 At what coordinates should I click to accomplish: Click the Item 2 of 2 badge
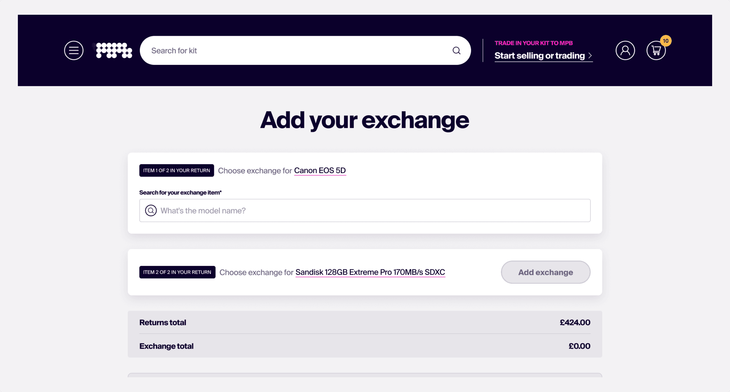tap(177, 272)
